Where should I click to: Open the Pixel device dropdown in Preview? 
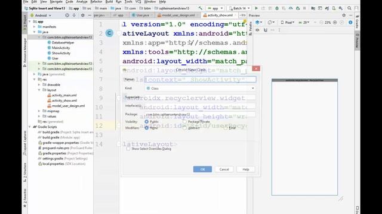coord(288,23)
